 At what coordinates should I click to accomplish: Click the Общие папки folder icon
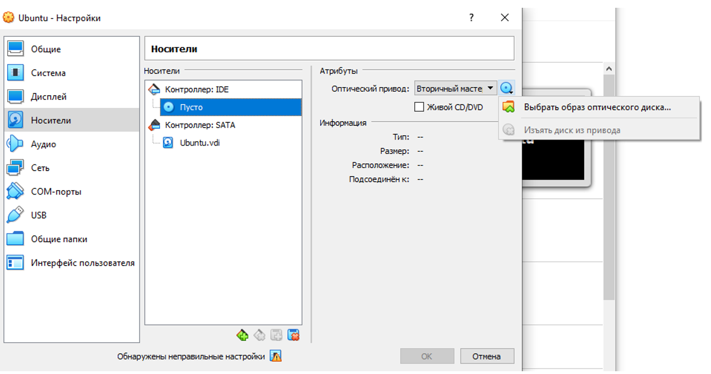tap(15, 239)
